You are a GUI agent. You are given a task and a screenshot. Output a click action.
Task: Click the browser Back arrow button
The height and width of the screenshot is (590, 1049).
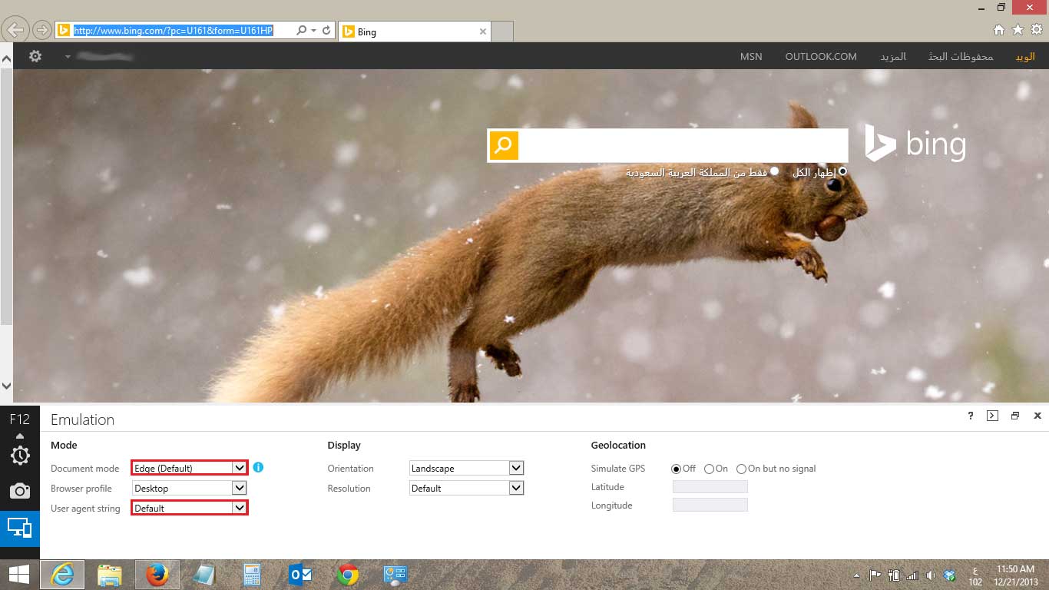[x=15, y=31]
